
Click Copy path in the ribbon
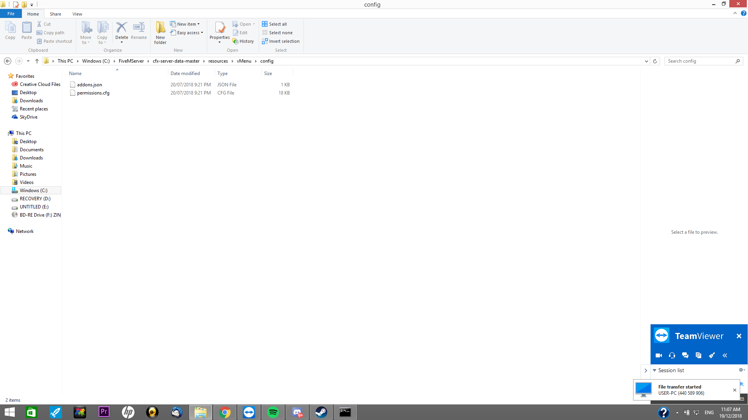click(51, 33)
